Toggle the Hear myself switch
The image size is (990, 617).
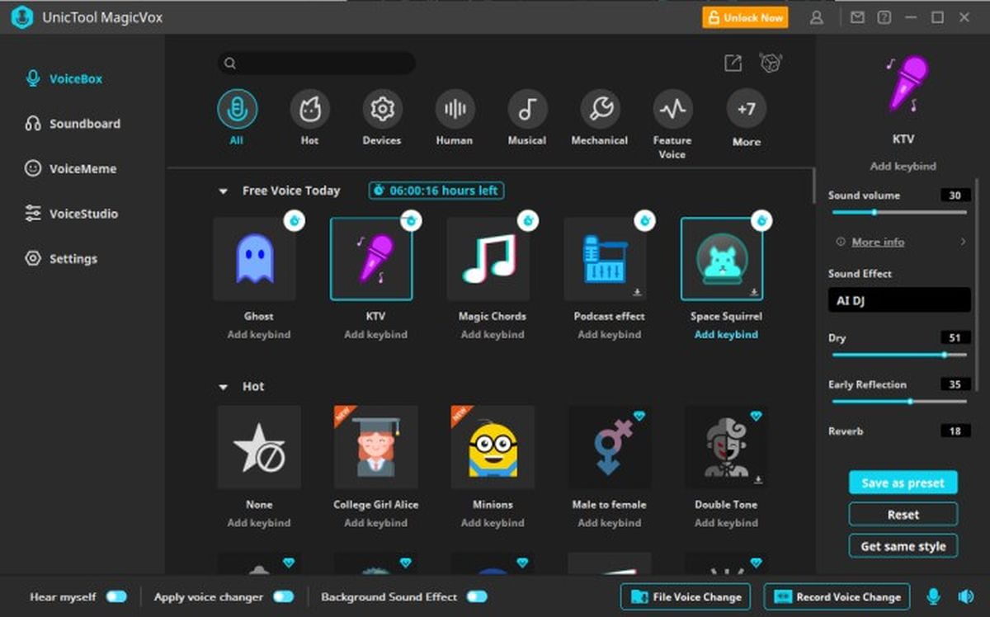(116, 596)
